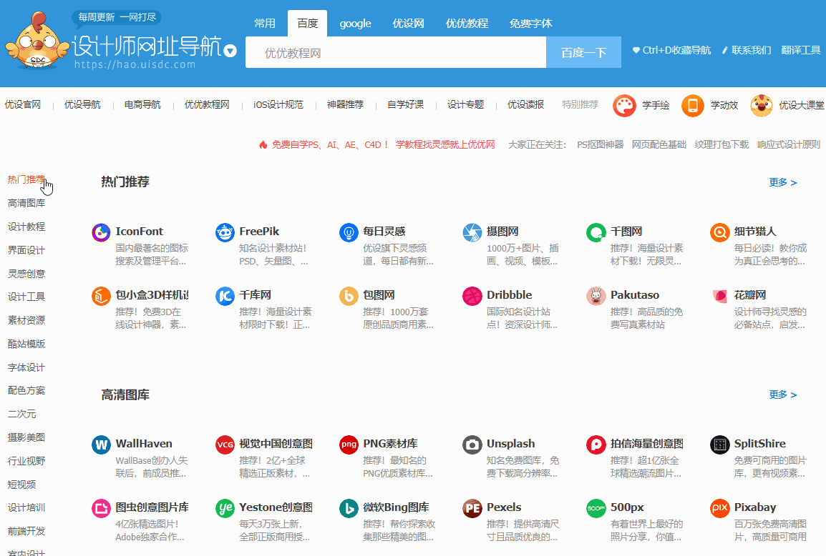Click the 学手绘 palette icon
This screenshot has width=826, height=556.
(x=624, y=106)
